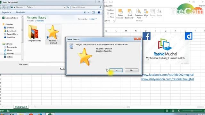The image size is (205, 115).
Task: Open the 2 locations link
Action: 39,21
